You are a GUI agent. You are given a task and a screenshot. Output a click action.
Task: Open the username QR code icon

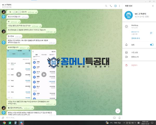click(151, 33)
